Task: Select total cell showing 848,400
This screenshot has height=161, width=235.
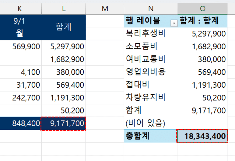Action: (21, 123)
